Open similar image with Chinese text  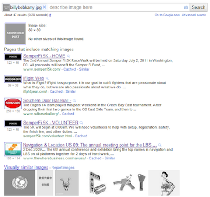point(45,183)
